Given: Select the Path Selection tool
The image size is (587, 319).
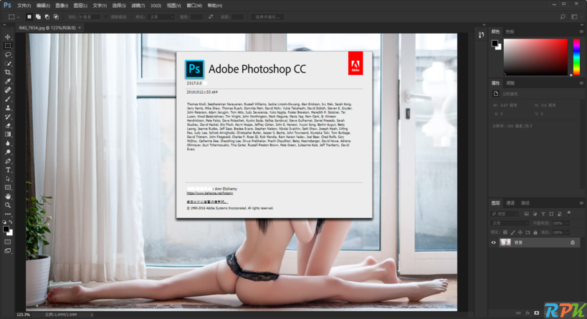Looking at the screenshot, I should pyautogui.click(x=8, y=179).
